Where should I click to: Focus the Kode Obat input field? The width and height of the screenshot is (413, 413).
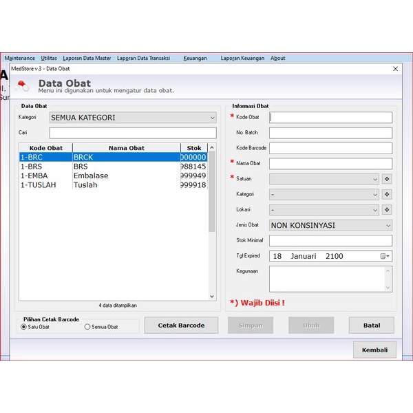click(x=330, y=118)
